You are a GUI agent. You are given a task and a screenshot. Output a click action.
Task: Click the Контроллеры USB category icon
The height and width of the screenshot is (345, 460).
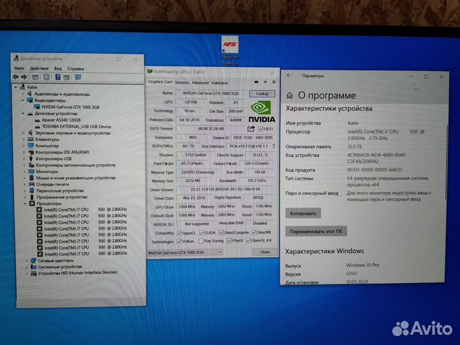pos(31,158)
